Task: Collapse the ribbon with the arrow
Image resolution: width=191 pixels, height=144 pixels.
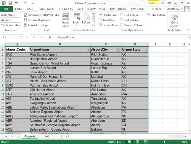Action: click(x=188, y=30)
